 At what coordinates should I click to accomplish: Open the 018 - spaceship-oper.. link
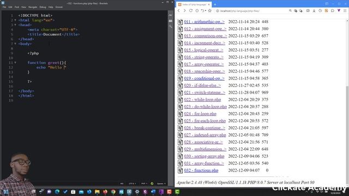[204, 71]
